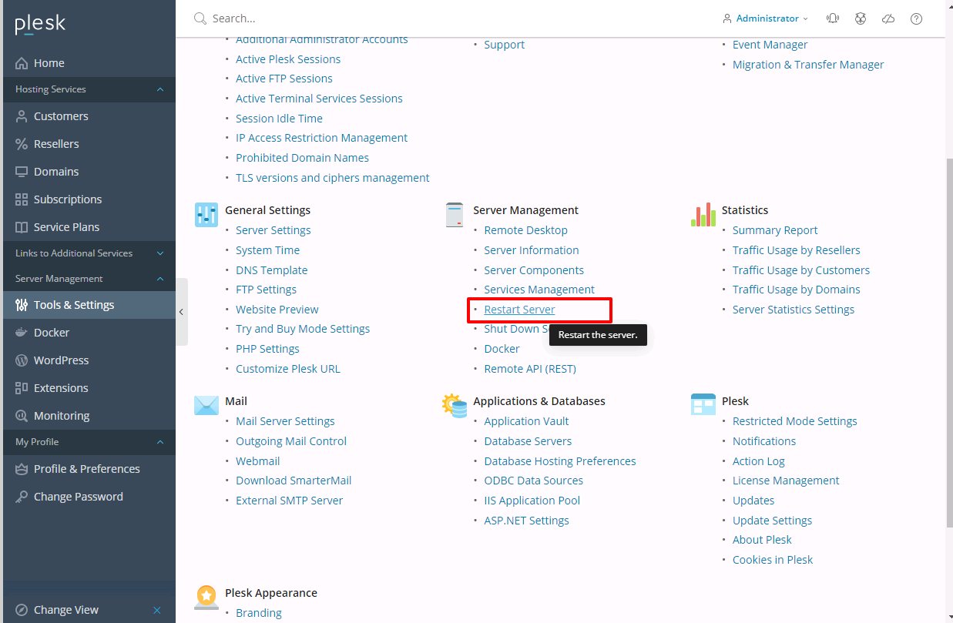Click the Support link
953x623 pixels.
click(504, 45)
